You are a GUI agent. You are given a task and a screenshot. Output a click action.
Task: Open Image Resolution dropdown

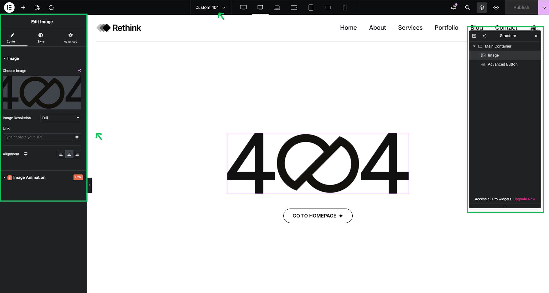(x=61, y=118)
